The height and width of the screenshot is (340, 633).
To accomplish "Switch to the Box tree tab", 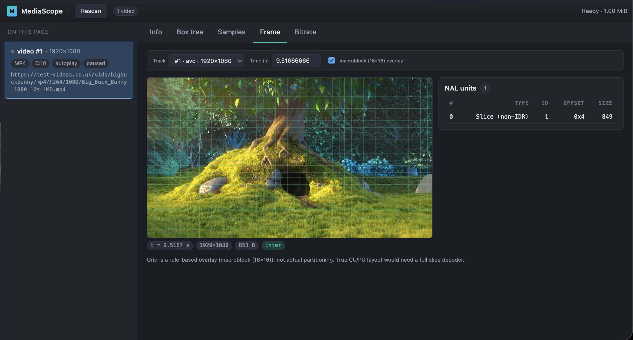I will (x=190, y=32).
